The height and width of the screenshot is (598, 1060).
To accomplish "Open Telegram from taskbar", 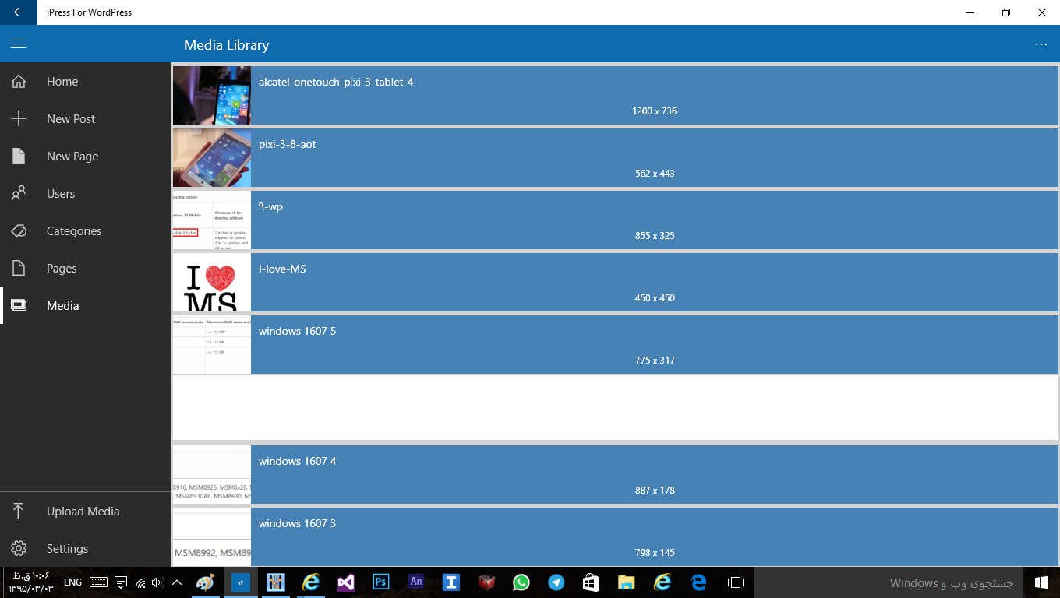I will [x=556, y=582].
